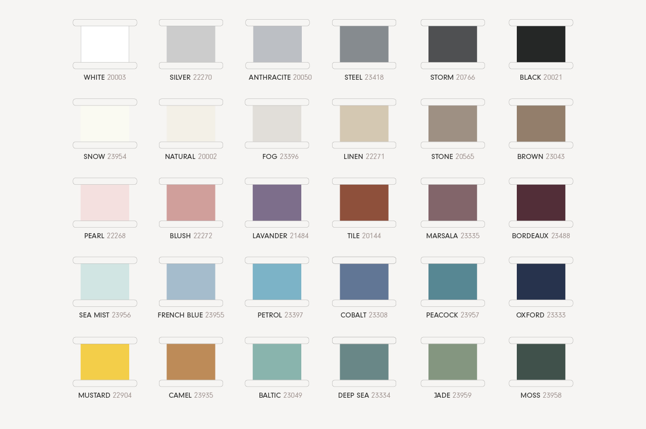Select the Black 20021 swatch
The height and width of the screenshot is (429, 646).
click(x=541, y=44)
